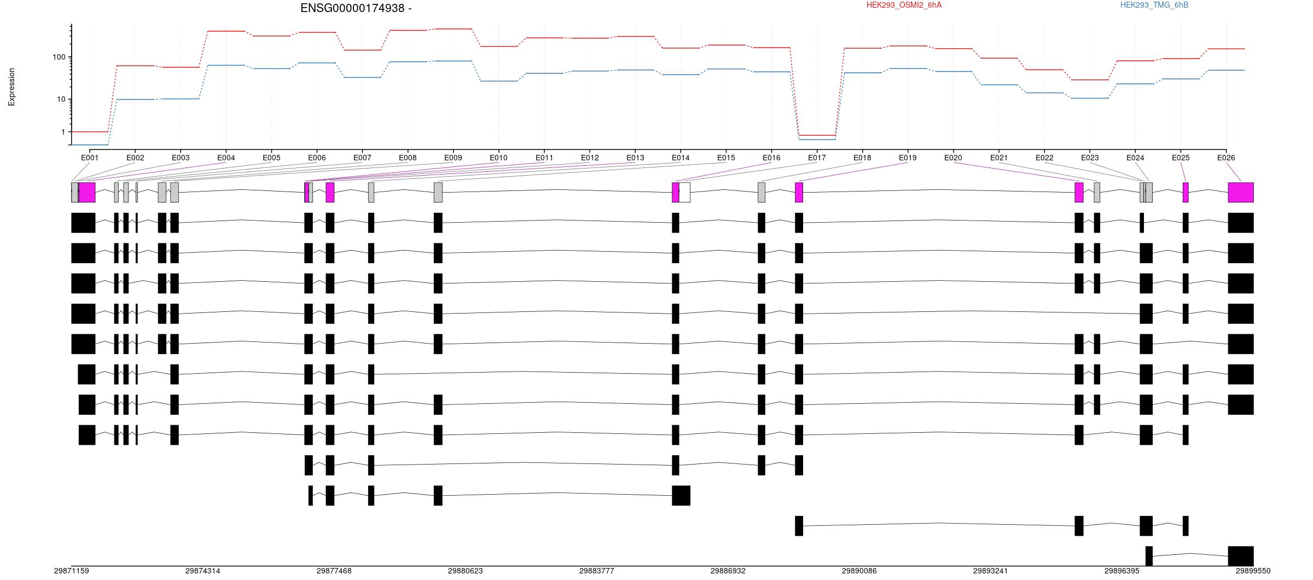Click genomic coordinate 29899550
Image resolution: width=1313 pixels, height=580 pixels.
[x=1253, y=571]
